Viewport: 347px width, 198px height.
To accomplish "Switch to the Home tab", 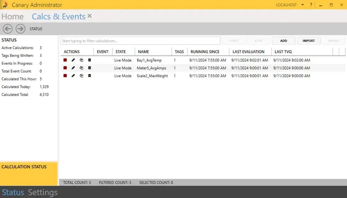I will [x=12, y=17].
